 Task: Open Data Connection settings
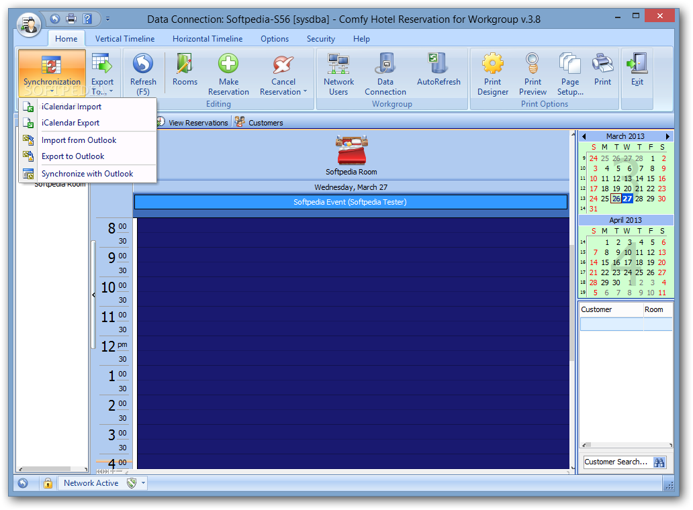pos(385,74)
